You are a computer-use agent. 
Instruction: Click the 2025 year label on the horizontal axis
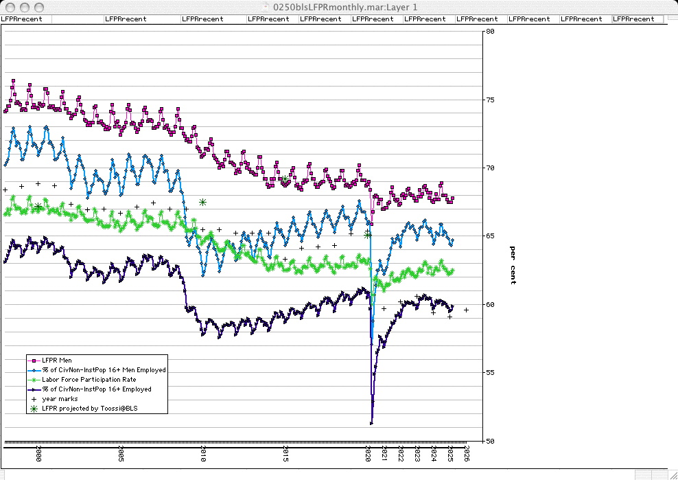[x=450, y=454]
